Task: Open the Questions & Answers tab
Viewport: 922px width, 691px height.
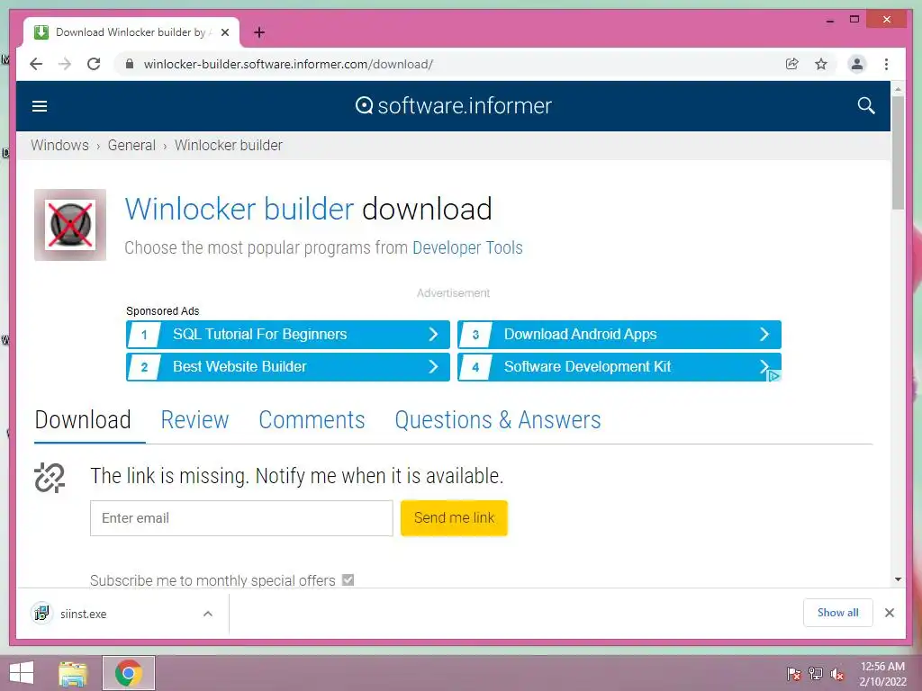Action: 497,420
